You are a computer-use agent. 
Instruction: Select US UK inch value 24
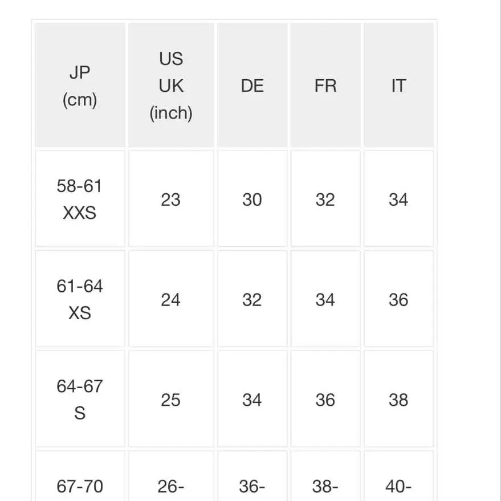[171, 299]
